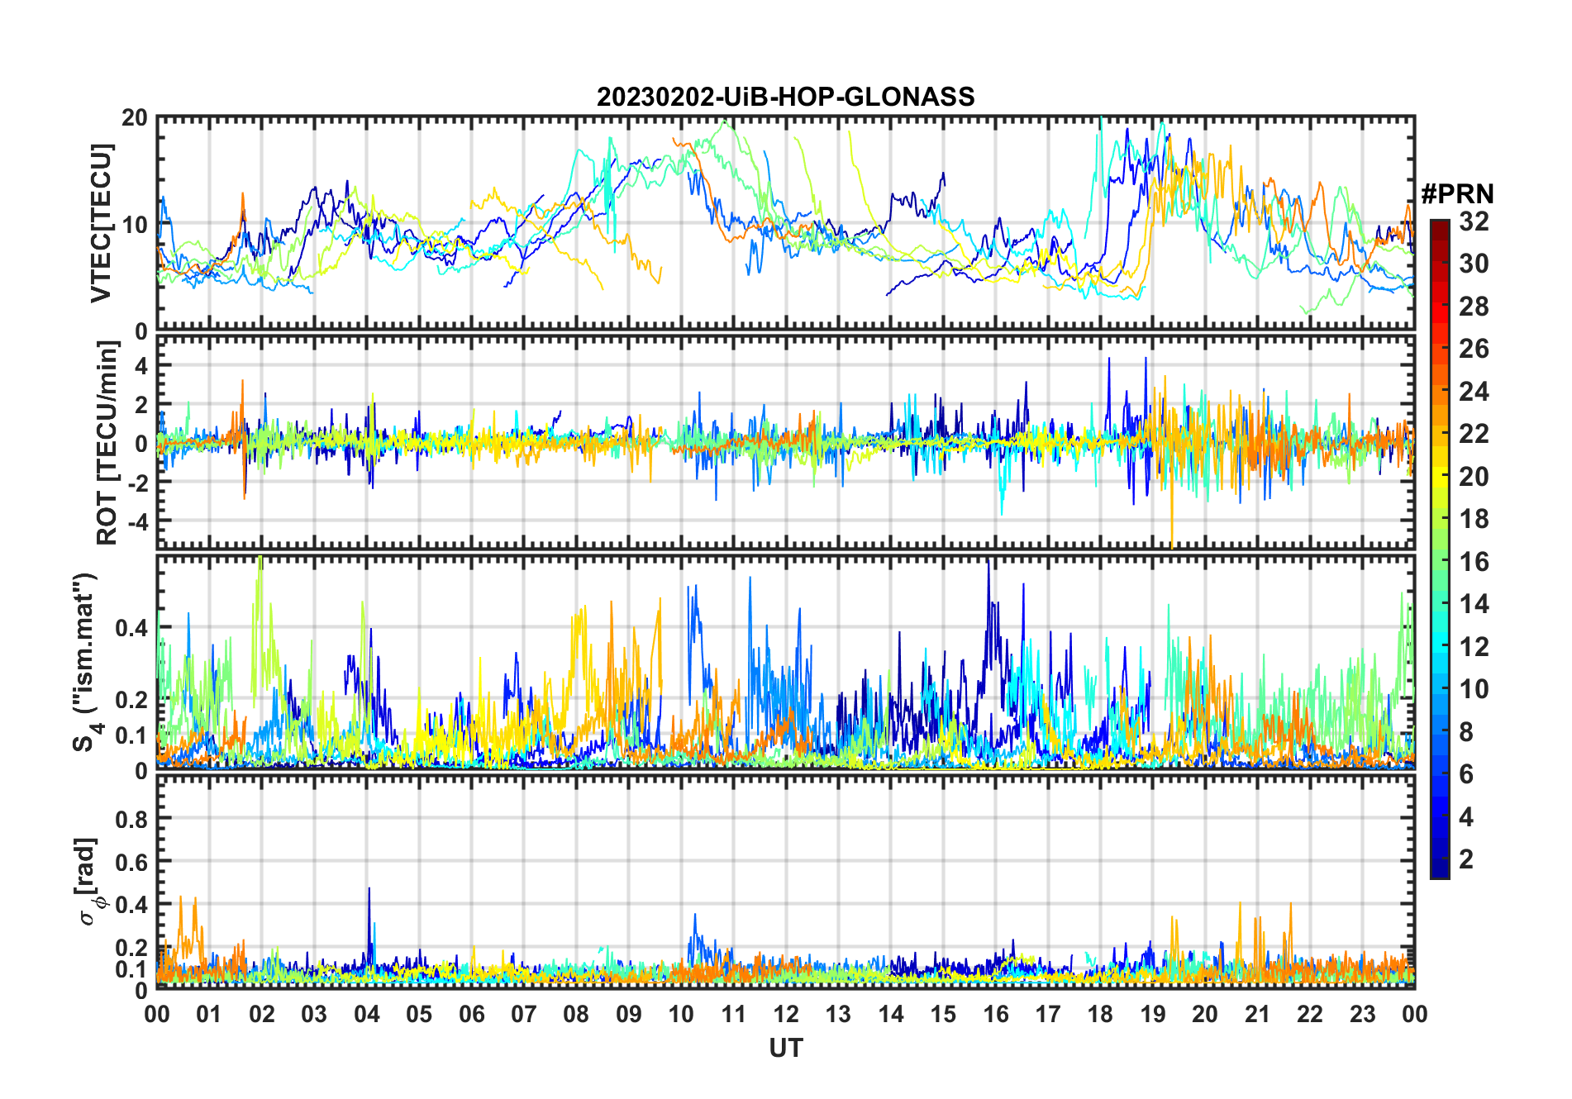
Task: Click colorbar tick label 12
Action: [x=1474, y=646]
